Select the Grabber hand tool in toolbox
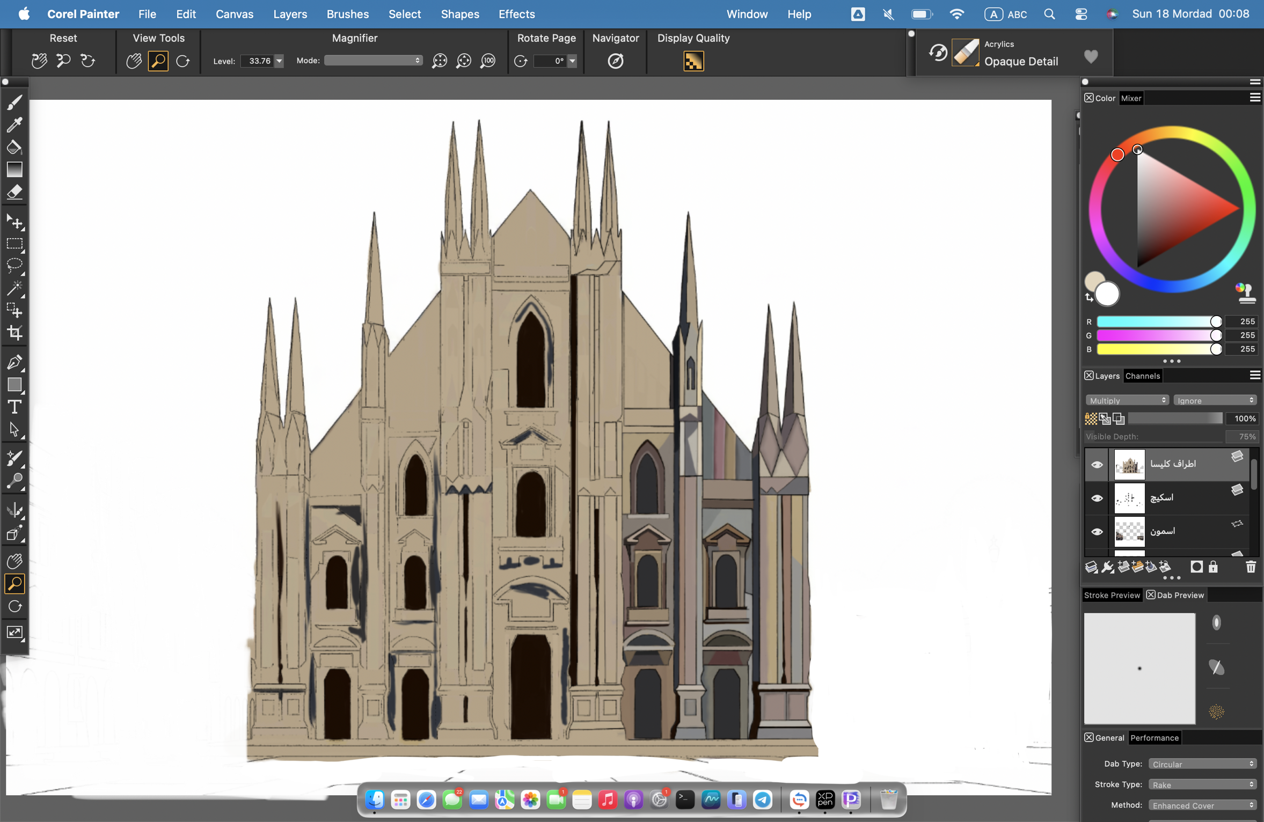Viewport: 1264px width, 822px height. click(x=14, y=561)
